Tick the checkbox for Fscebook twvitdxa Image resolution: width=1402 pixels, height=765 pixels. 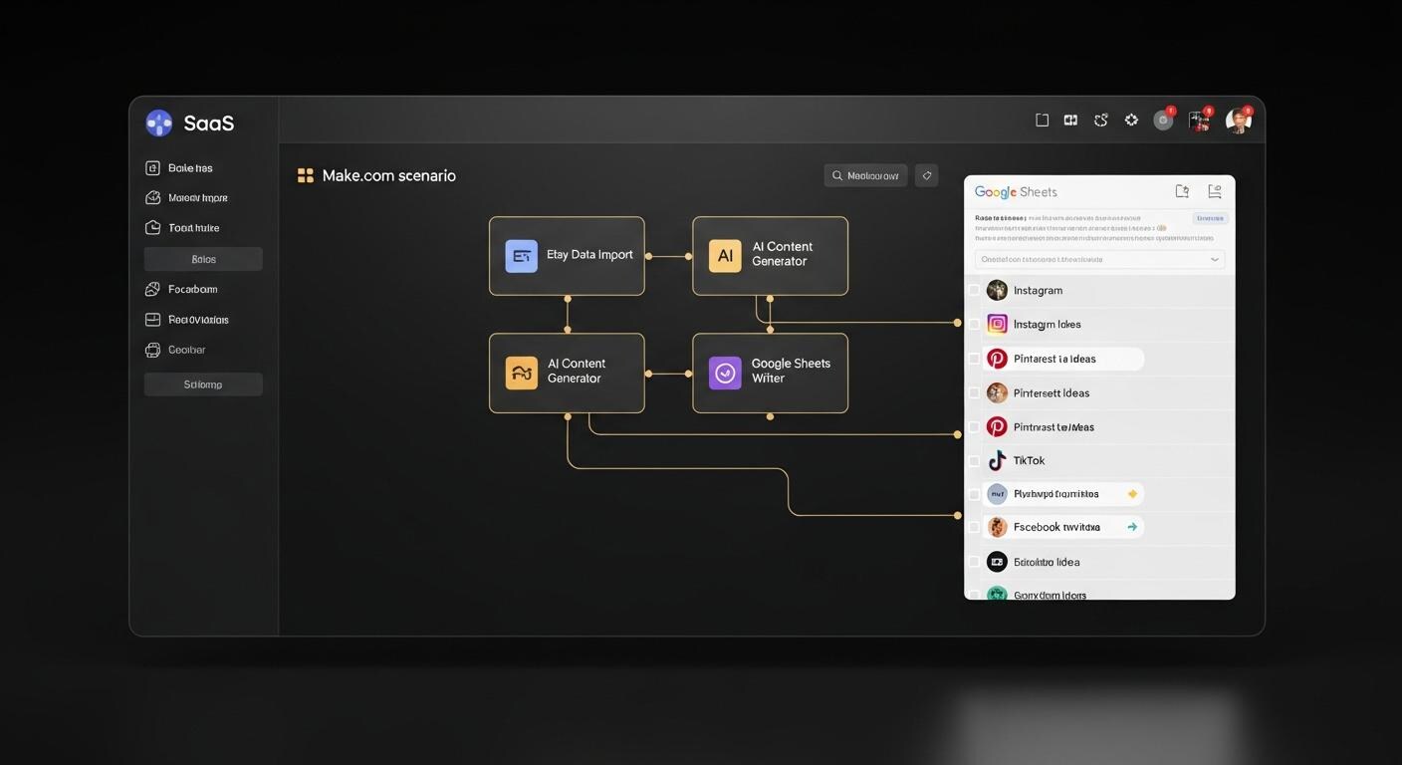tap(974, 528)
